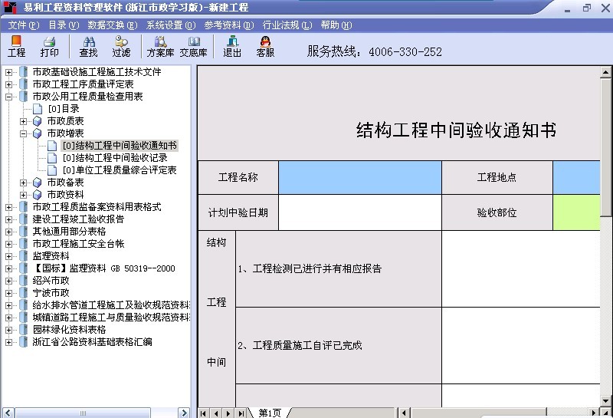Image resolution: width=613 pixels, height=418 pixels.
Task: Click the blue 工程名称 input cell
Action: 359,177
